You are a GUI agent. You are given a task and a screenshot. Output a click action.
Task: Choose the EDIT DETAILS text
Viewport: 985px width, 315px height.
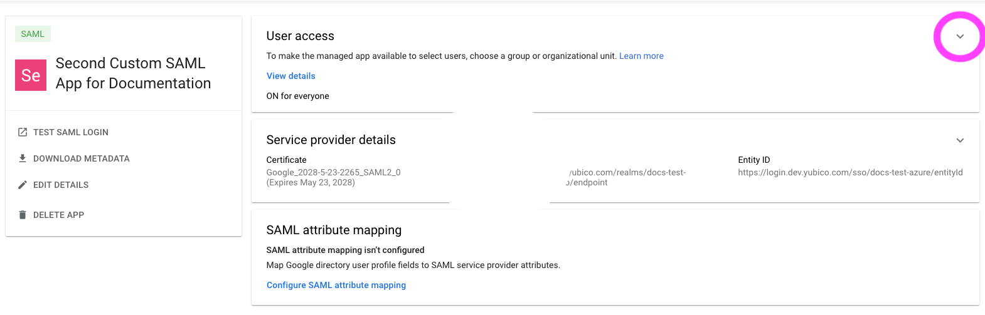[x=61, y=185]
